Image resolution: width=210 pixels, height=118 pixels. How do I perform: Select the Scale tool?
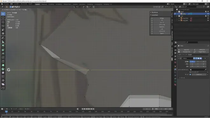coord(3,30)
